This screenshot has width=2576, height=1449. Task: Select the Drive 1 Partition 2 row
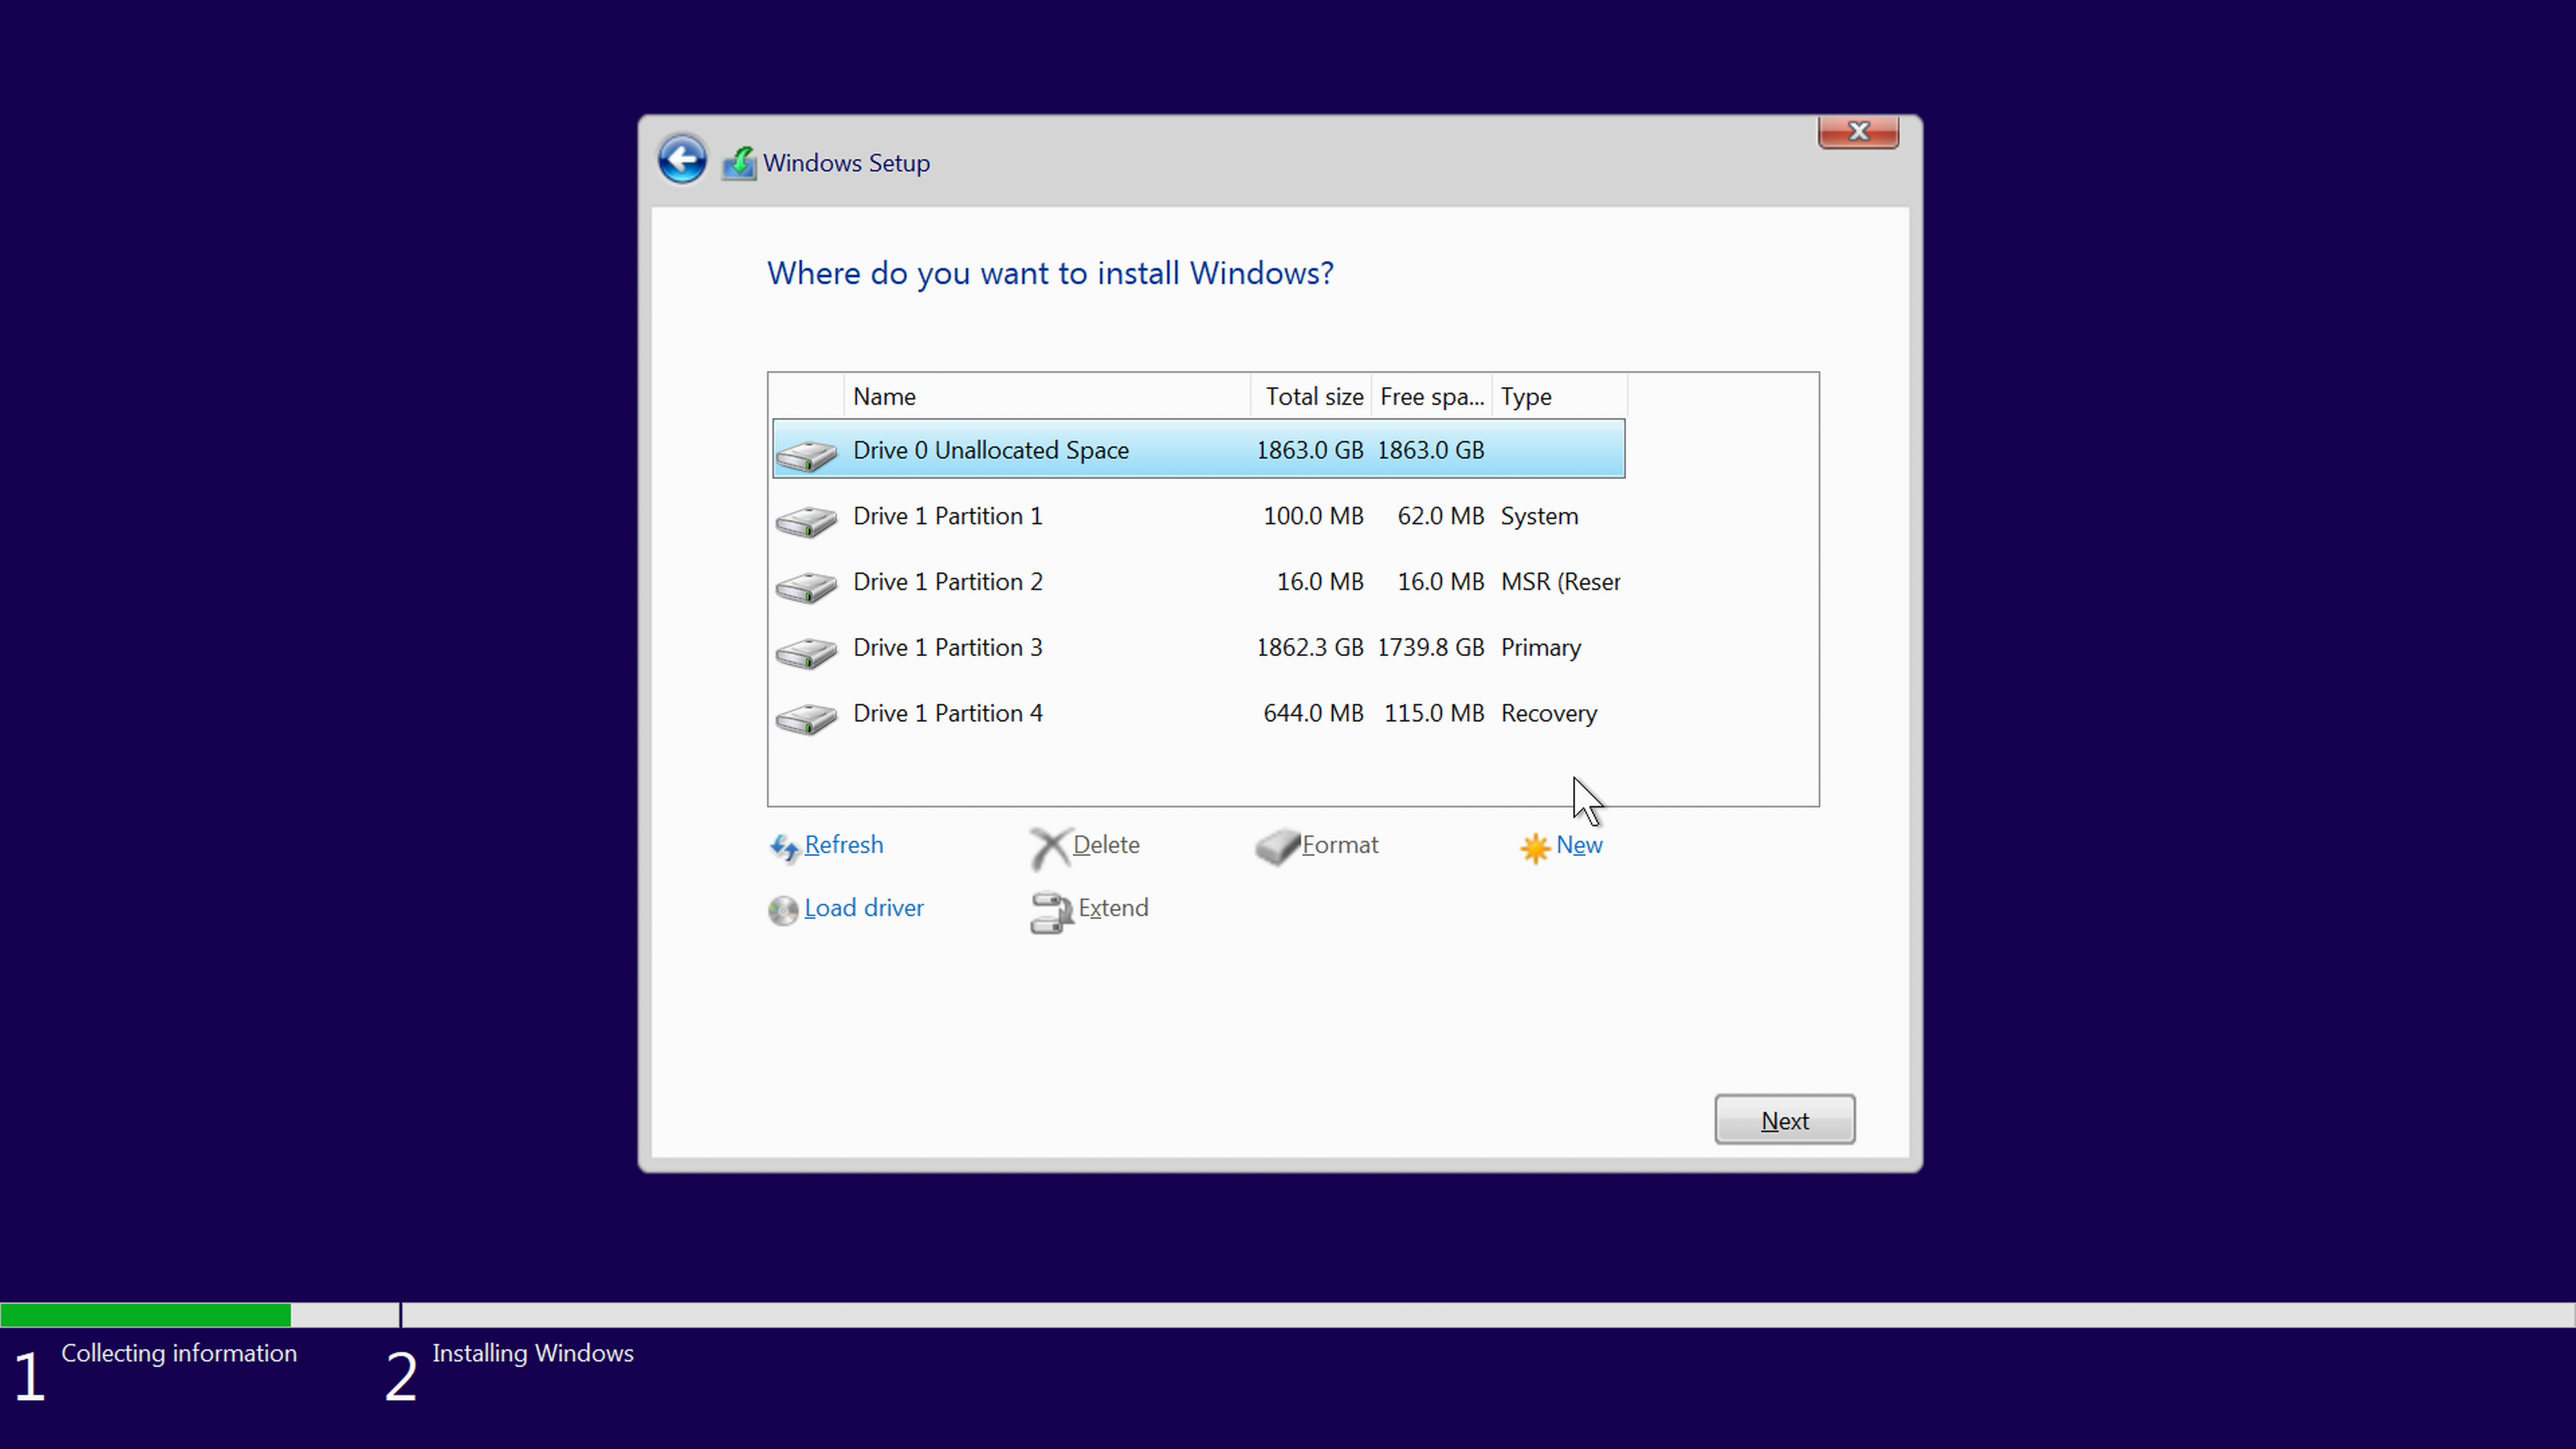1198,582
